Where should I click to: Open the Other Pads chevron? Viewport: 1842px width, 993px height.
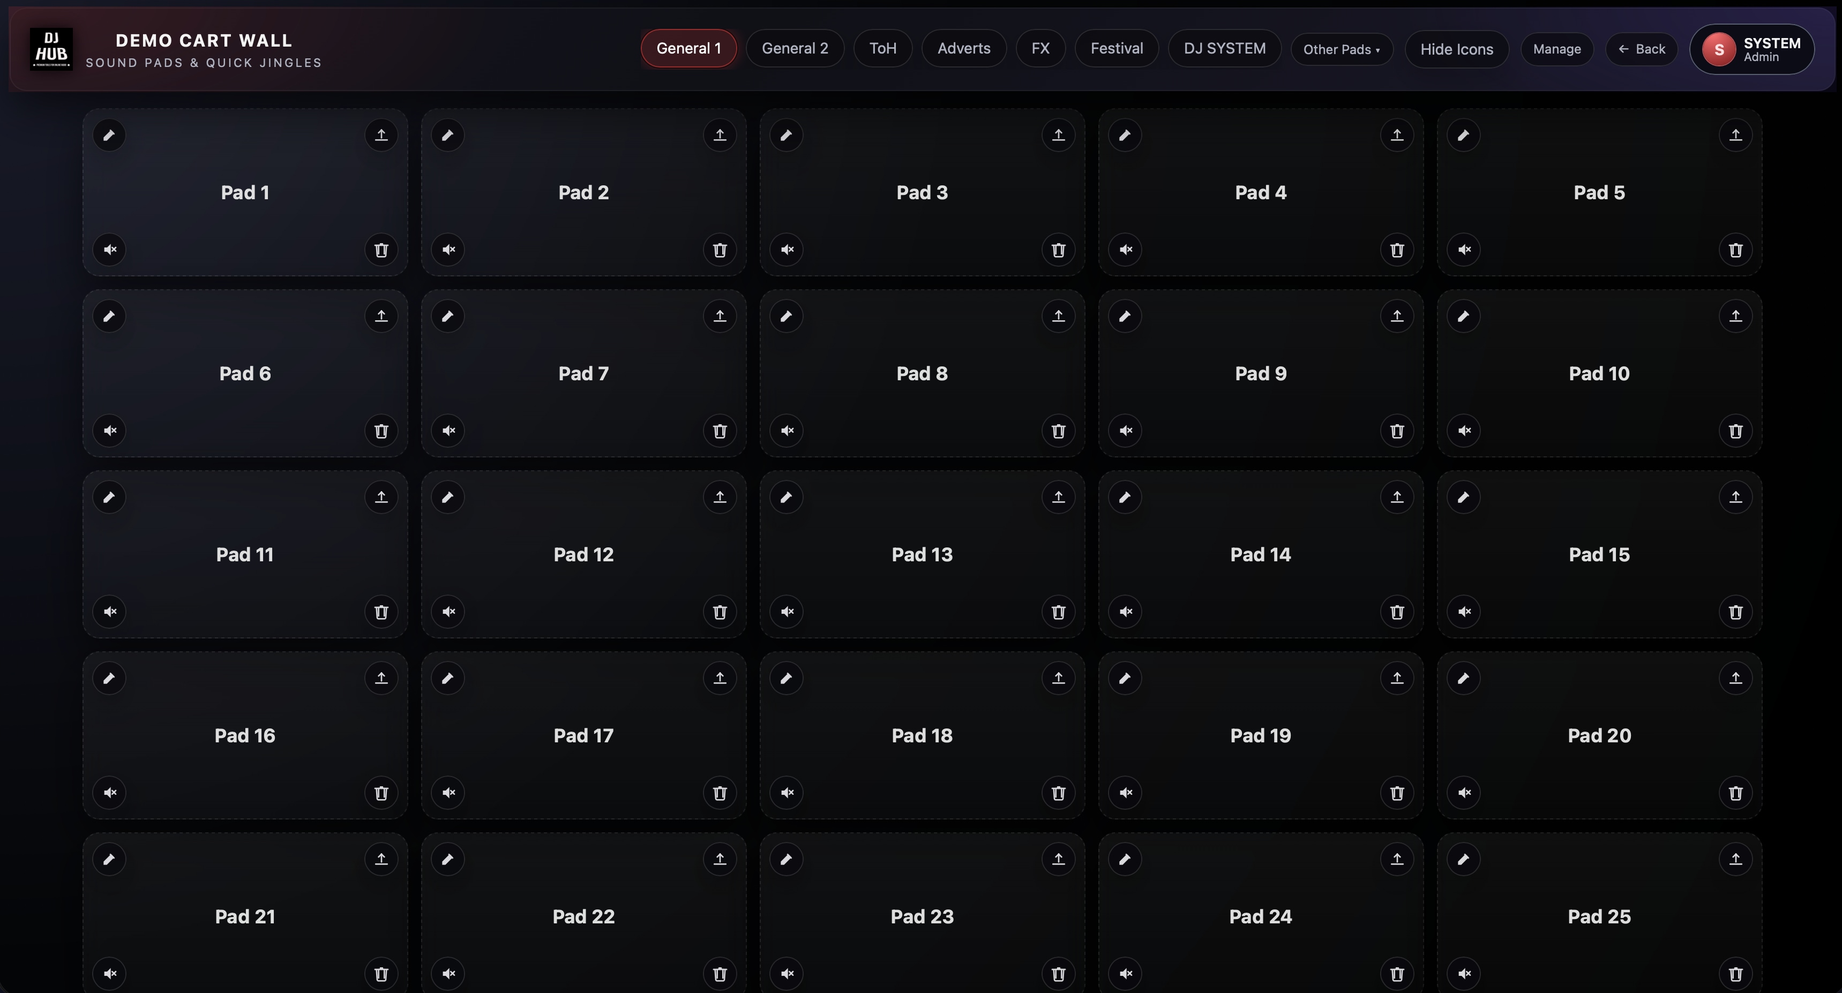pos(1378,50)
